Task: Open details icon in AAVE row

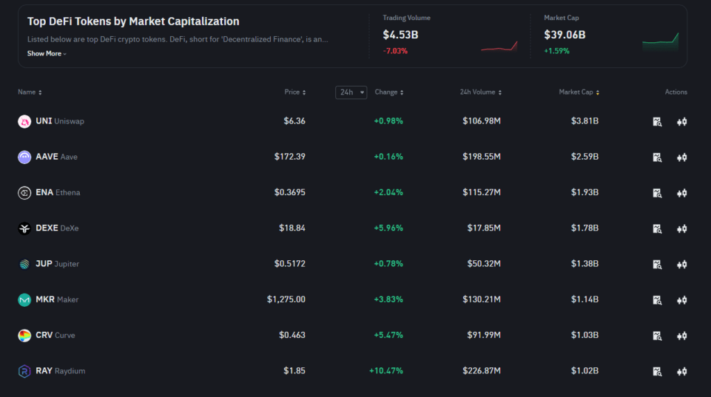Action: [x=657, y=158]
